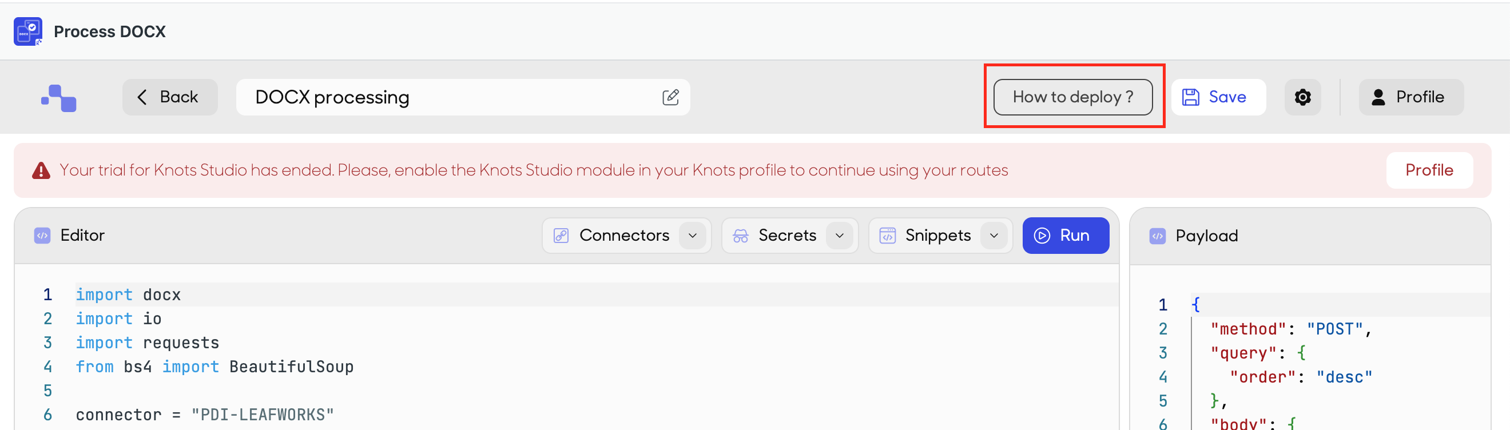Click the Editor panel code icon
1510x430 pixels.
42,236
